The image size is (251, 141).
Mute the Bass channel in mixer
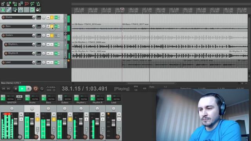tap(54, 114)
